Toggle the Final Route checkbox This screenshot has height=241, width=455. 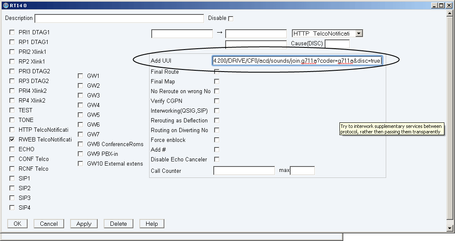pyautogui.click(x=217, y=72)
